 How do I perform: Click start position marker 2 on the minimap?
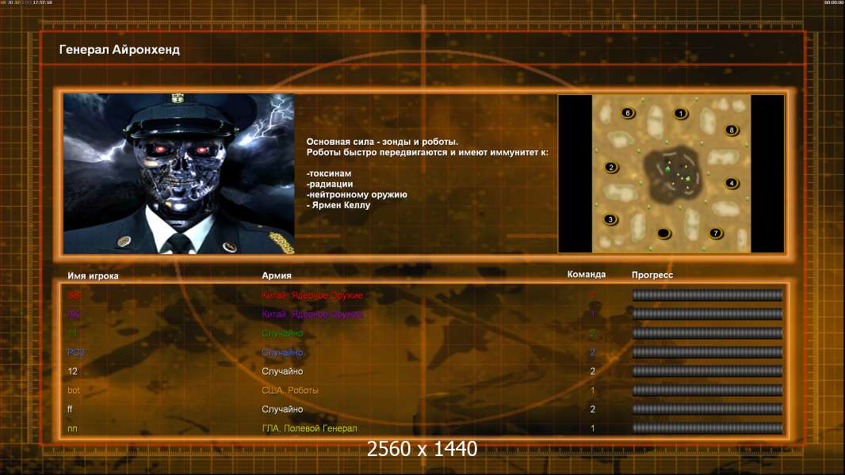tap(611, 167)
